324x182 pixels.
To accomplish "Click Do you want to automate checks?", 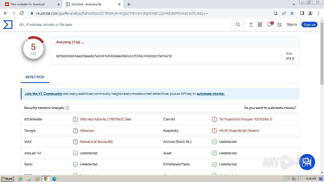I will (x=270, y=108).
